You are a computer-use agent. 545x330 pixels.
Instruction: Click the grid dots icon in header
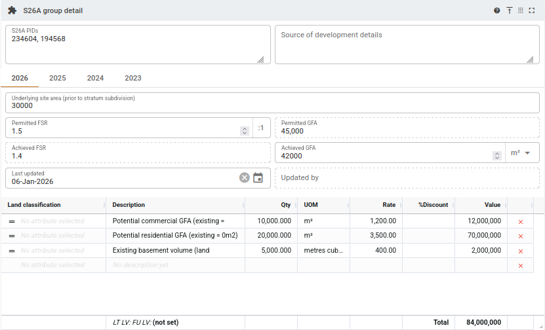coord(521,10)
